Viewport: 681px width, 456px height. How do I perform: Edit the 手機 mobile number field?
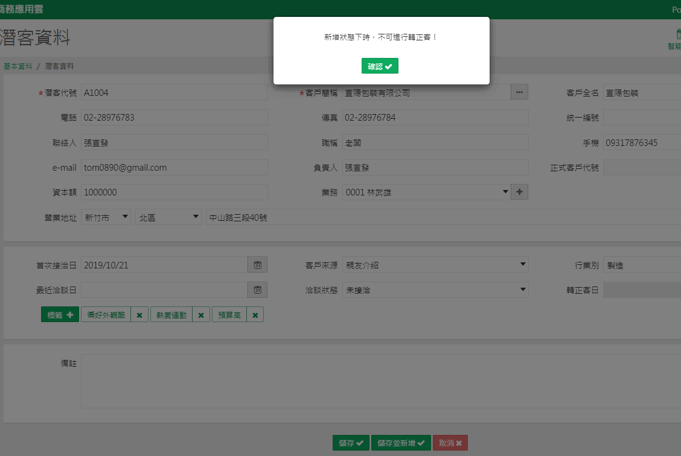[642, 142]
